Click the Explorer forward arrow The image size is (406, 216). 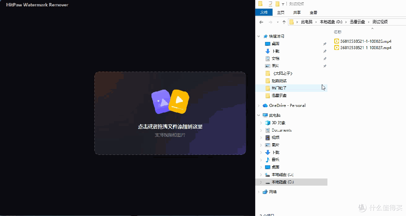270,22
